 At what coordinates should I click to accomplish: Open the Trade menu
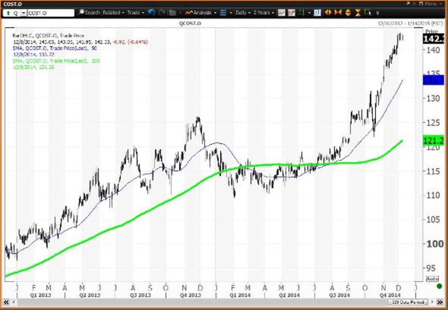[x=135, y=12]
